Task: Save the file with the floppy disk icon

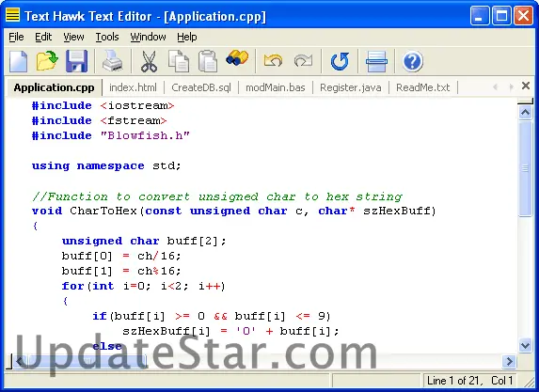Action: [76, 61]
